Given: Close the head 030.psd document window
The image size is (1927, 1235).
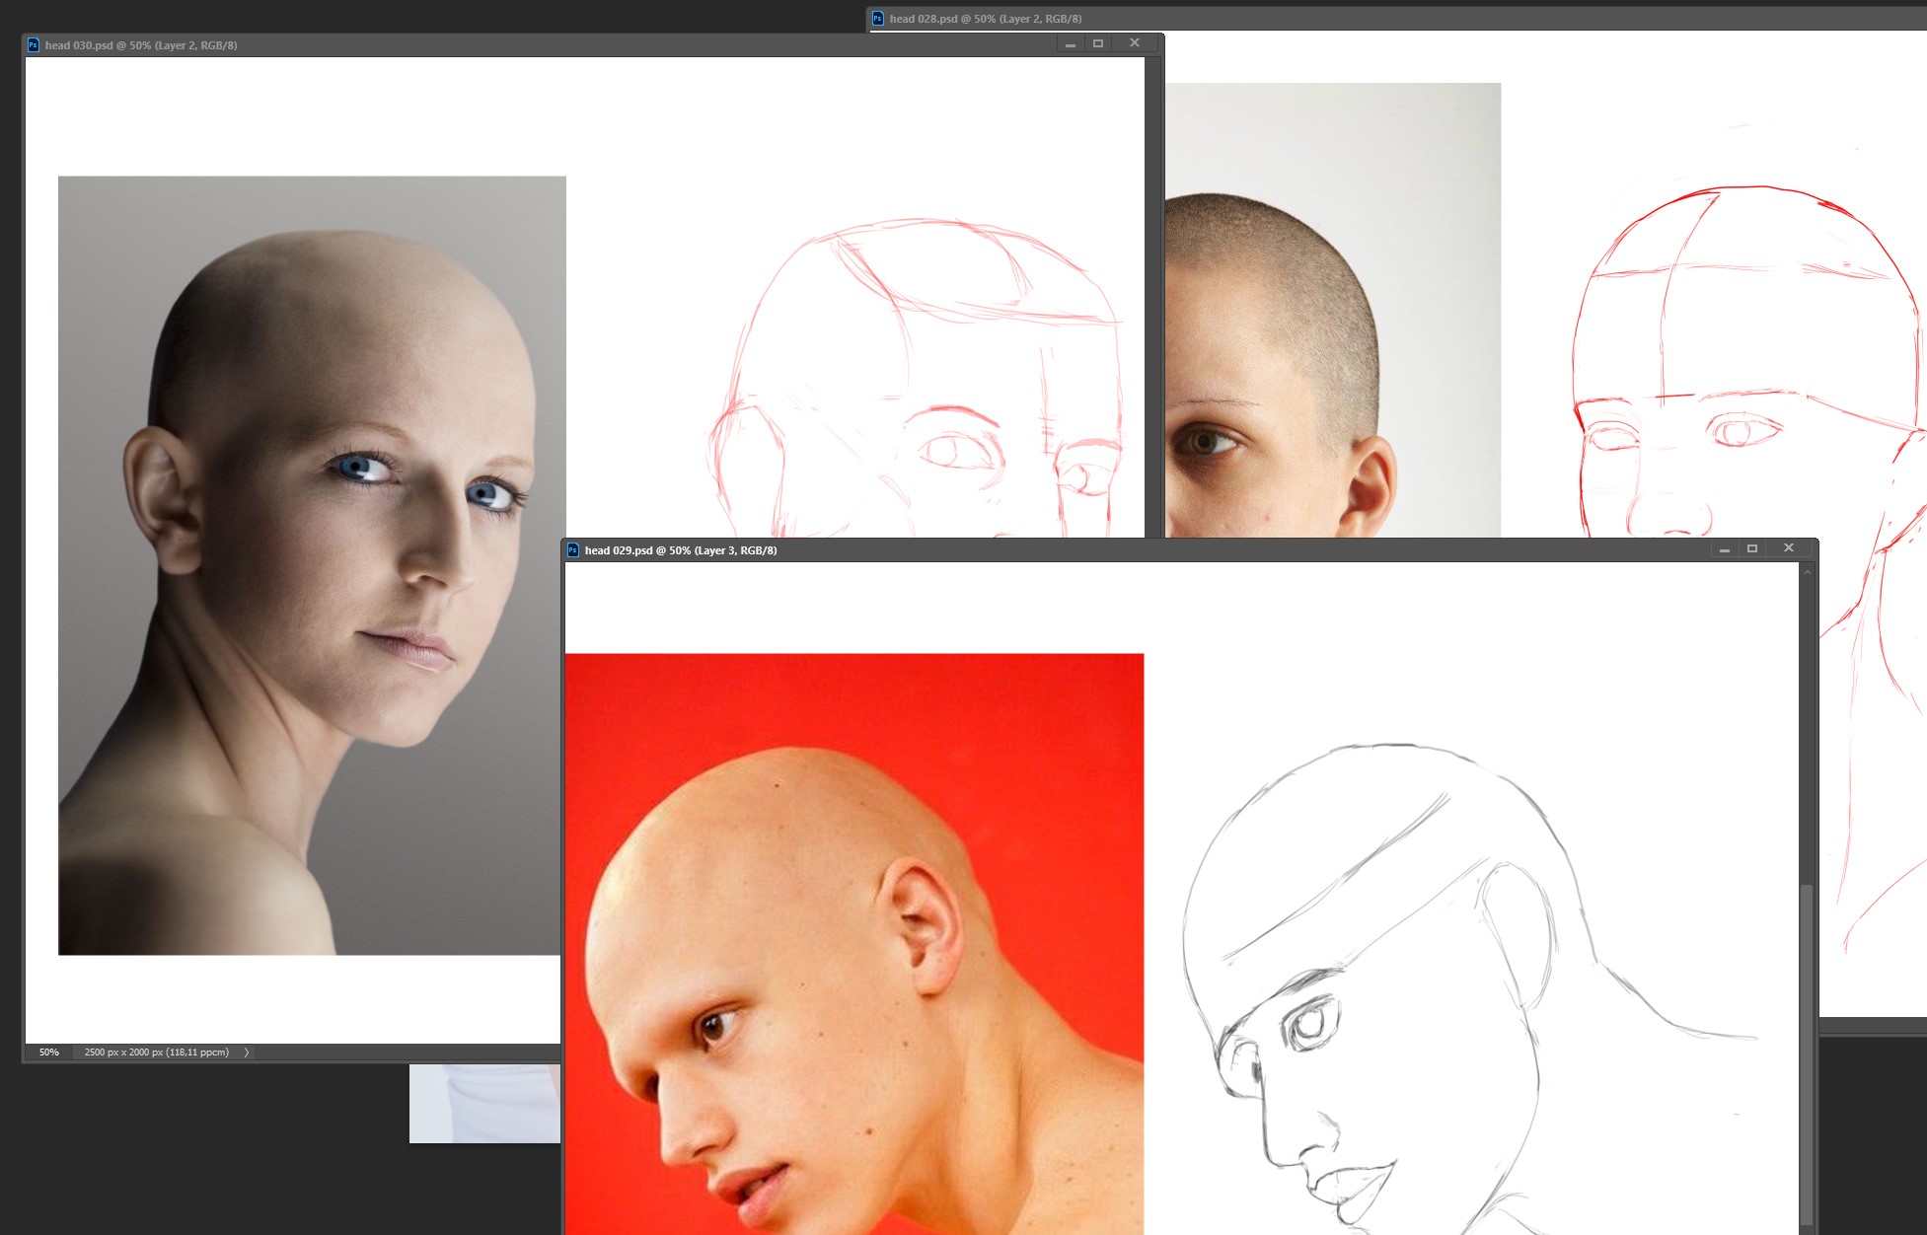Looking at the screenshot, I should coord(1135,43).
